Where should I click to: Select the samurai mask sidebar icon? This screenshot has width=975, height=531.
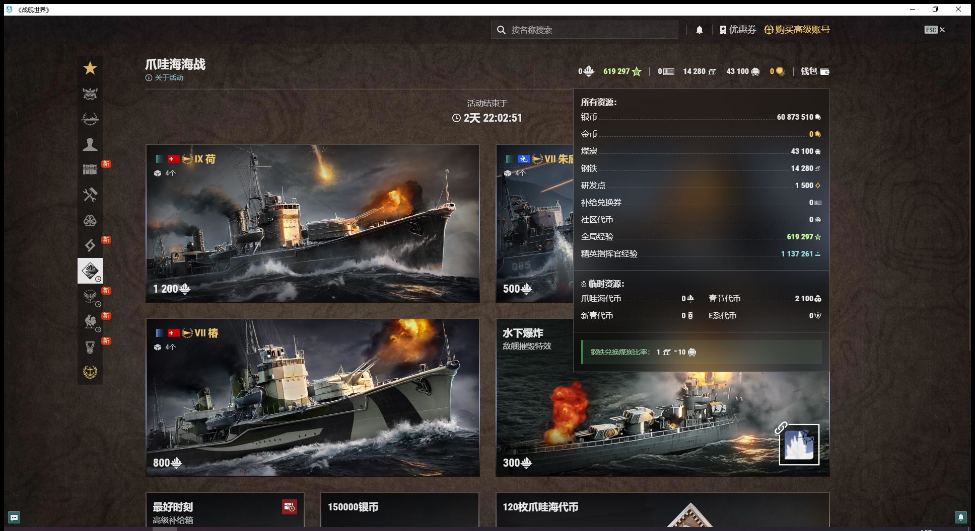90,94
